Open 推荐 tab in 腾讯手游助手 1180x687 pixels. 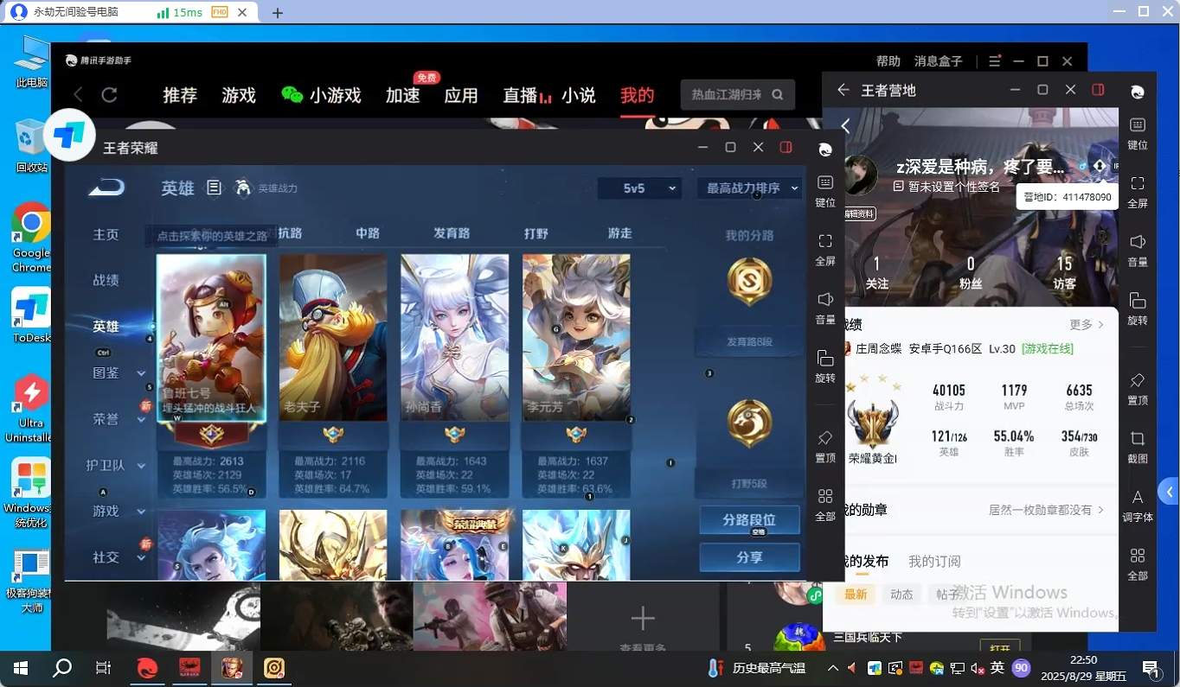(x=180, y=95)
